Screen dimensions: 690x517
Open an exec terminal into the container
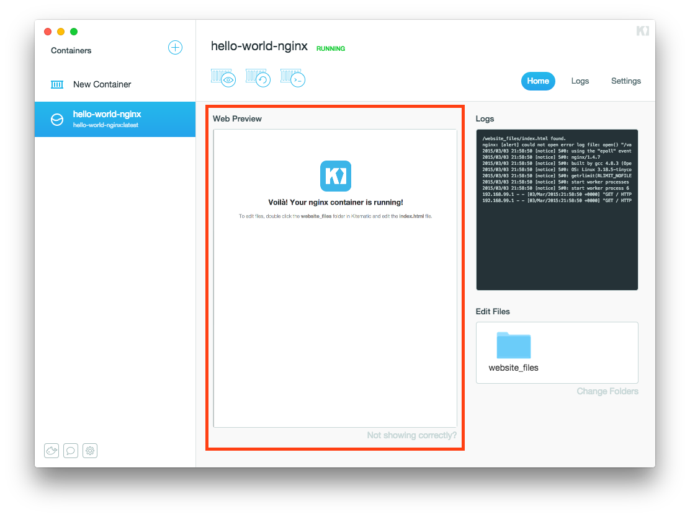click(x=292, y=78)
